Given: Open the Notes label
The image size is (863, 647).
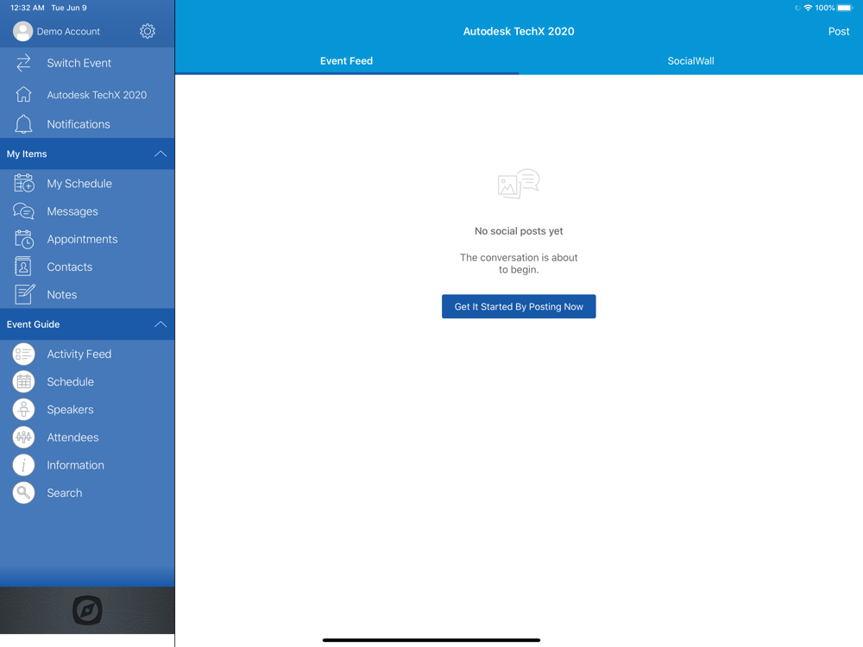Looking at the screenshot, I should [x=61, y=294].
